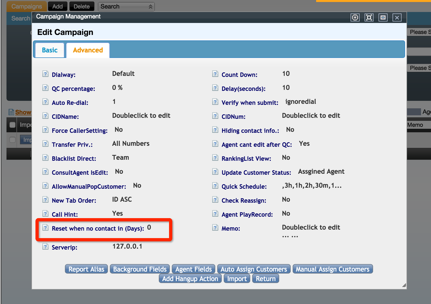Tick the checkbox in the first import row
This screenshot has height=304, width=431.
tap(12, 140)
